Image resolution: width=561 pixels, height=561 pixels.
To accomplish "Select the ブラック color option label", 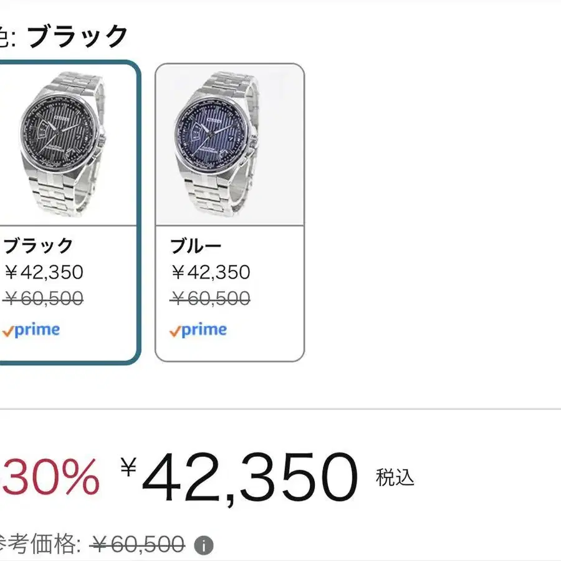I will (x=39, y=246).
